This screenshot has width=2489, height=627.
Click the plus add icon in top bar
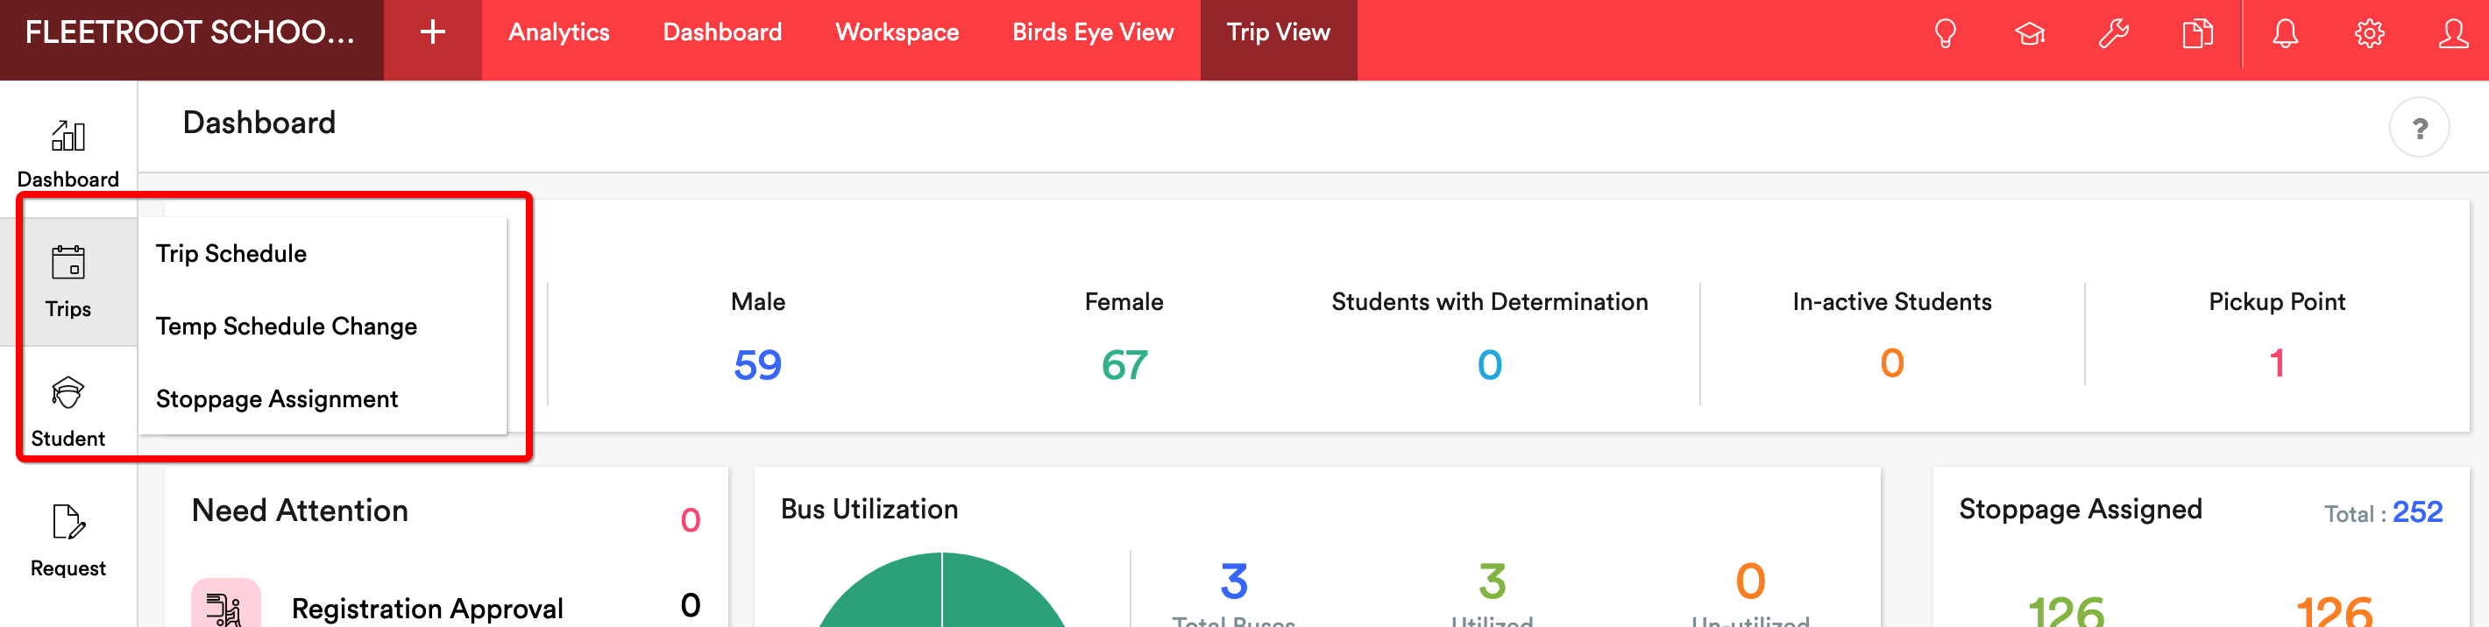[433, 33]
